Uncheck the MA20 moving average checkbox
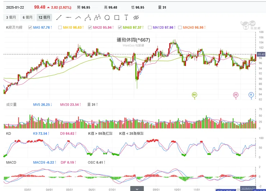The image size is (266, 191). tap(90, 27)
